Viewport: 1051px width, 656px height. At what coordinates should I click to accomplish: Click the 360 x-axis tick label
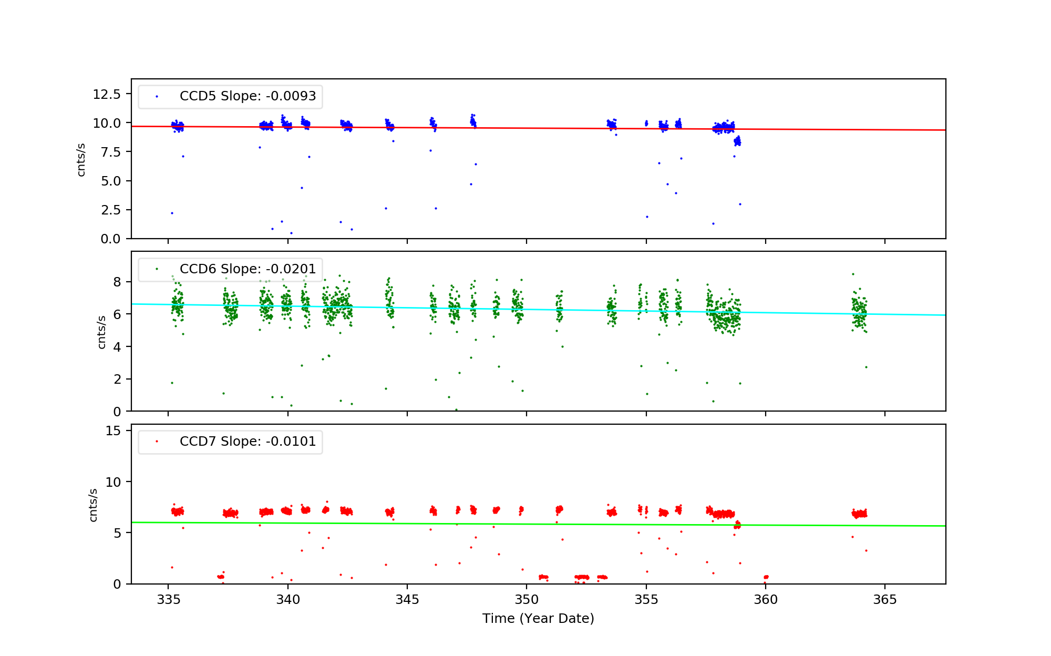[x=766, y=600]
